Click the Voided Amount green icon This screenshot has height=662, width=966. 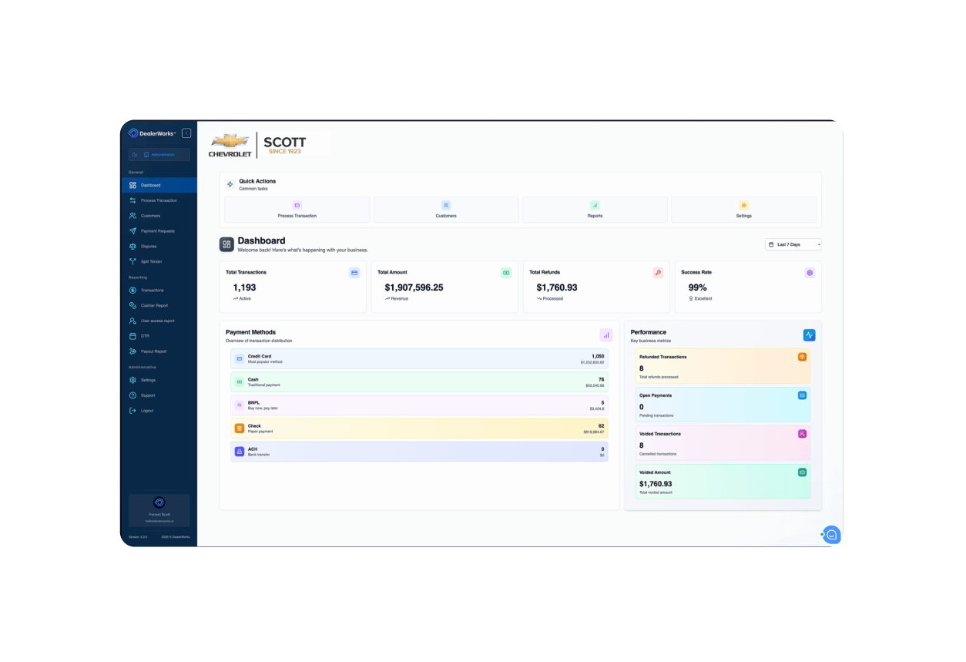pos(802,472)
